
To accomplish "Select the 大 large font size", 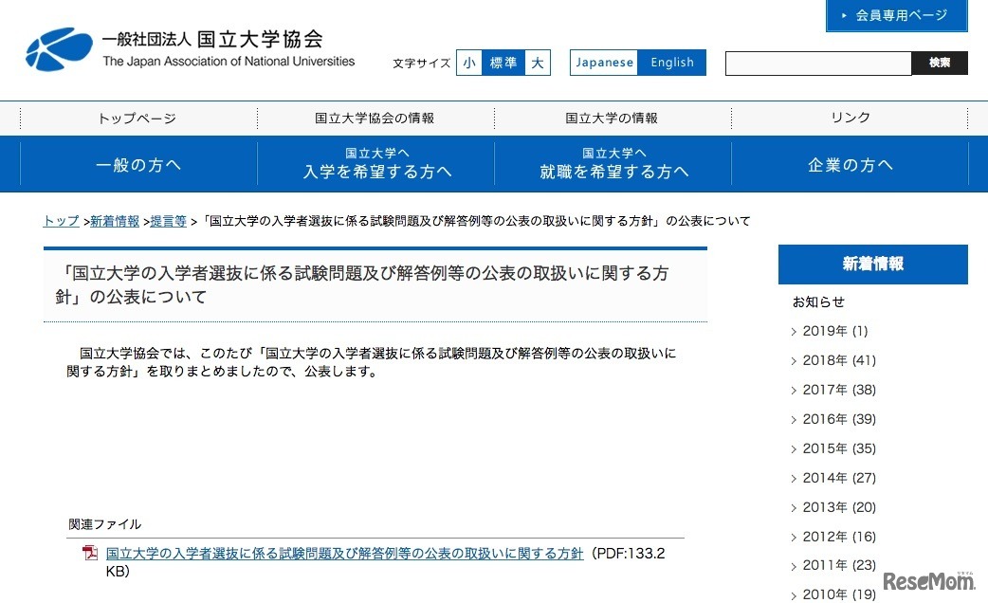I will pyautogui.click(x=537, y=62).
